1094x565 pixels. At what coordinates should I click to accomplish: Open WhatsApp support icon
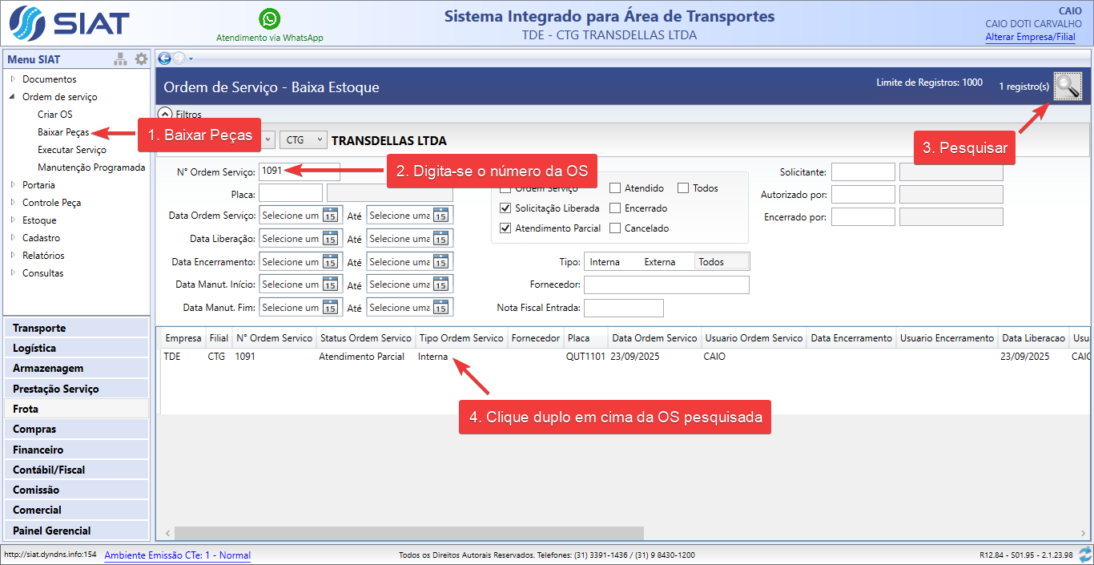(x=270, y=18)
